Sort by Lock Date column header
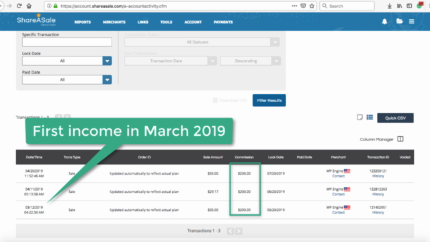This screenshot has height=242, width=430. tap(275, 157)
